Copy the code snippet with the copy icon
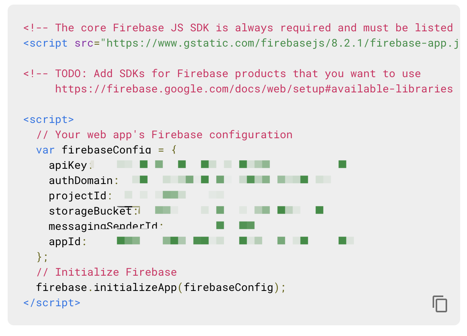This screenshot has height=336, width=467. click(x=440, y=304)
